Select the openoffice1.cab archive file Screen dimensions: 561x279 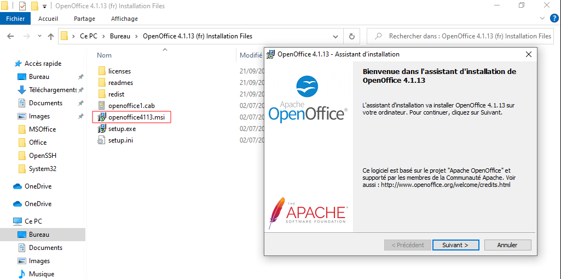coord(131,105)
